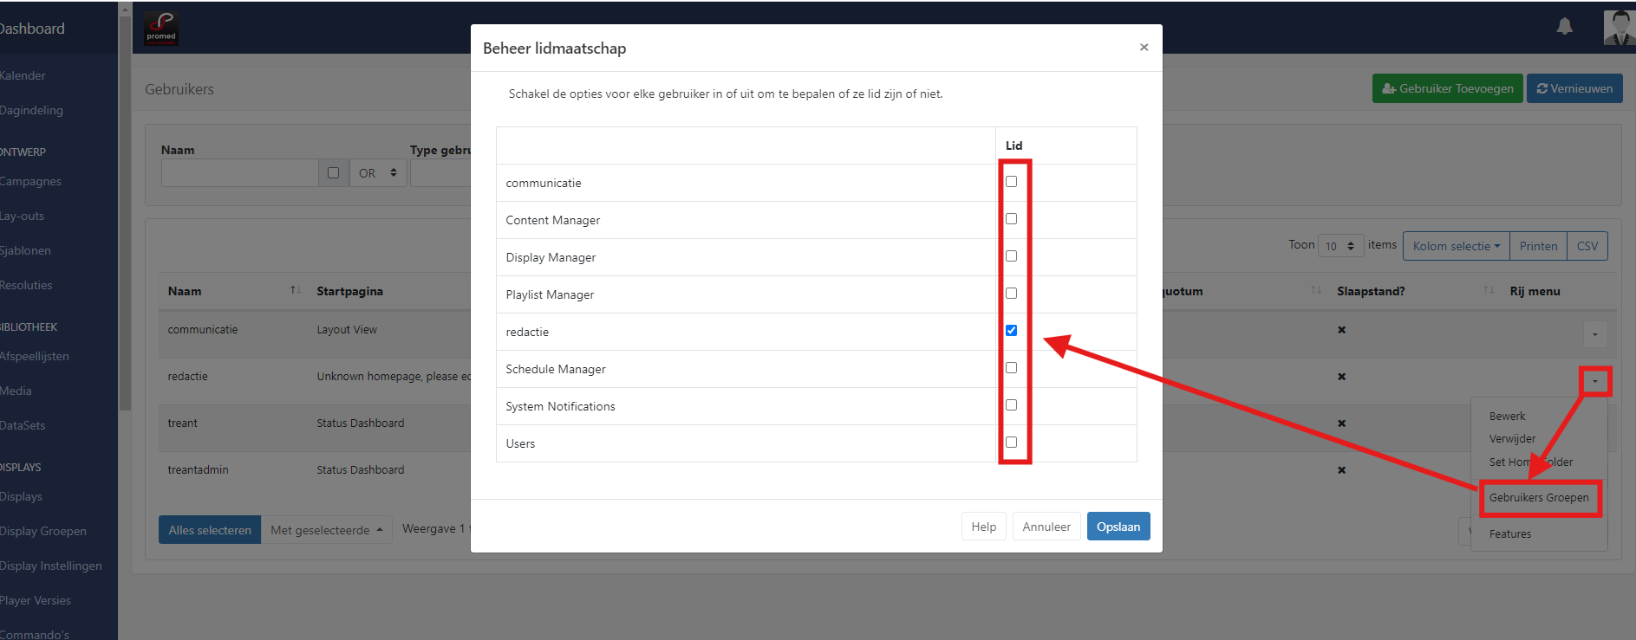This screenshot has height=640, width=1636.
Task: Change the items-per-page selector
Action: [1339, 246]
